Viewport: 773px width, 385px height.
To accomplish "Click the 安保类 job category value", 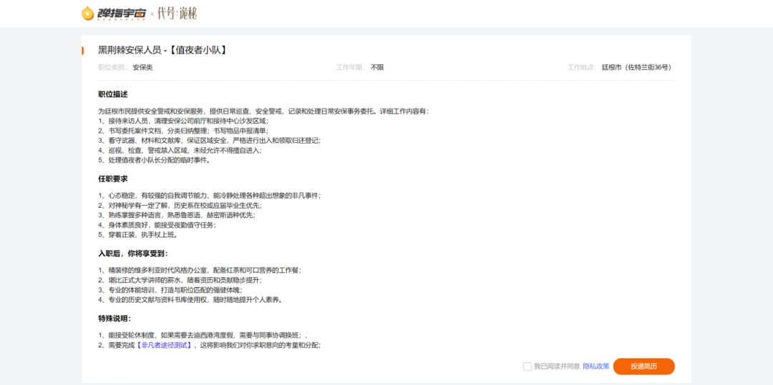I will 142,67.
